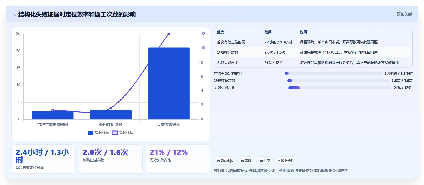424x185 pixels.
Task: Click the 无效失败占比 blue bar in chart
Action: (x=169, y=84)
